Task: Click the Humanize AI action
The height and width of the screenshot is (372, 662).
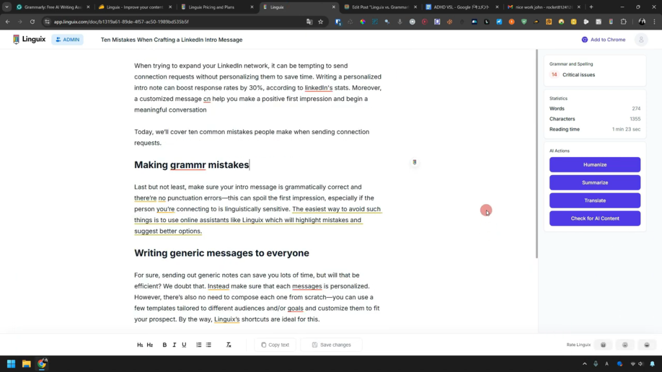Action: click(595, 165)
